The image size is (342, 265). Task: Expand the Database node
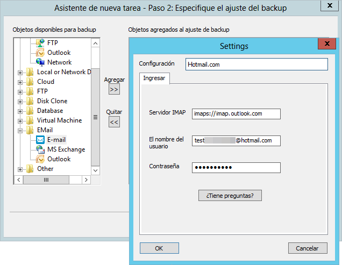[20, 111]
